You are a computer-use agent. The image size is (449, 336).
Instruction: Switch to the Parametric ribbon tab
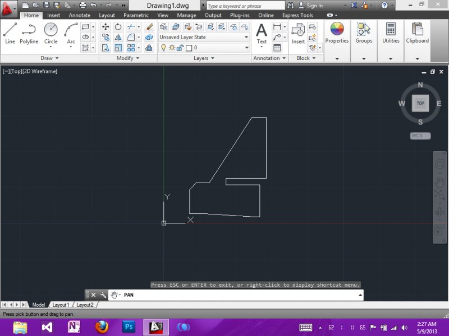tap(136, 15)
